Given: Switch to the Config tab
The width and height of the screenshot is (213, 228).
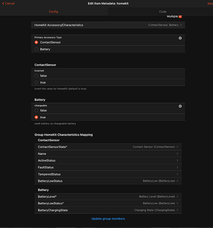Looking at the screenshot, I should [x=53, y=12].
